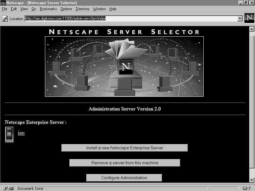The width and height of the screenshot is (255, 191).
Task: Open the Bookmarks menu
Action: pos(48,9)
